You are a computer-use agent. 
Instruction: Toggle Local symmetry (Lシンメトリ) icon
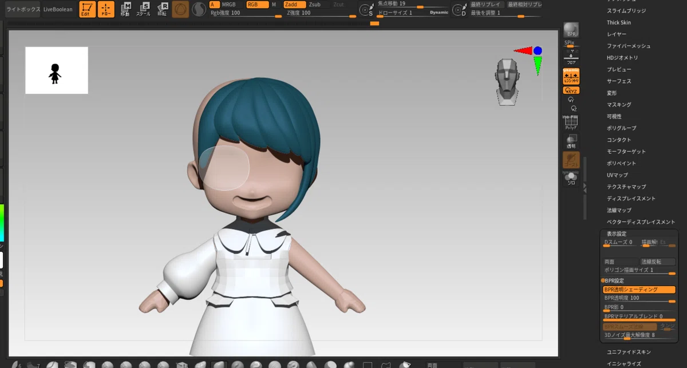click(571, 77)
